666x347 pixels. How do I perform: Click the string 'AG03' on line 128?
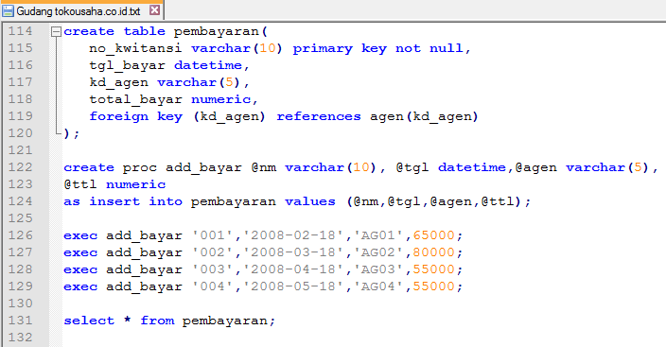(x=378, y=269)
